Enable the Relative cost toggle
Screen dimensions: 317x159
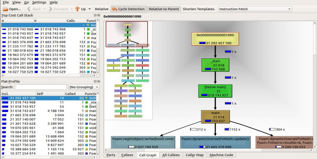click(101, 9)
